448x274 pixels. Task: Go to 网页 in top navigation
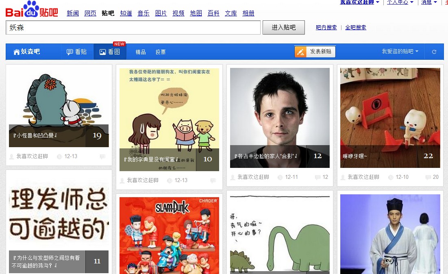tap(90, 13)
